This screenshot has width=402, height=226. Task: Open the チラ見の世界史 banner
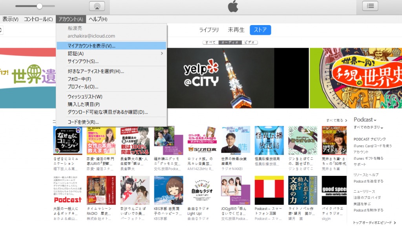(x=356, y=78)
